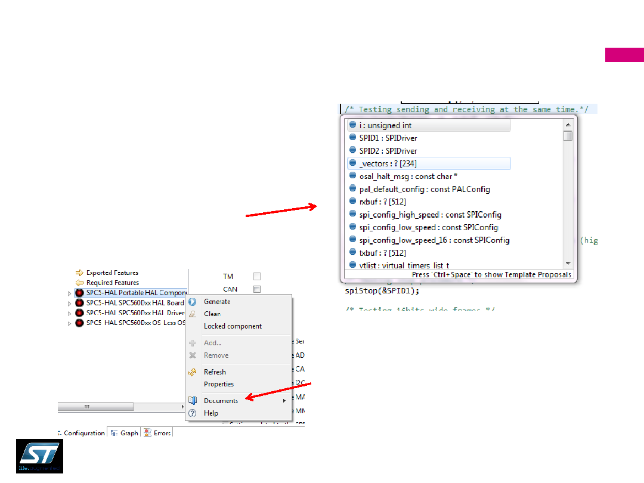
Task: Open the Errors tab
Action: 157,433
